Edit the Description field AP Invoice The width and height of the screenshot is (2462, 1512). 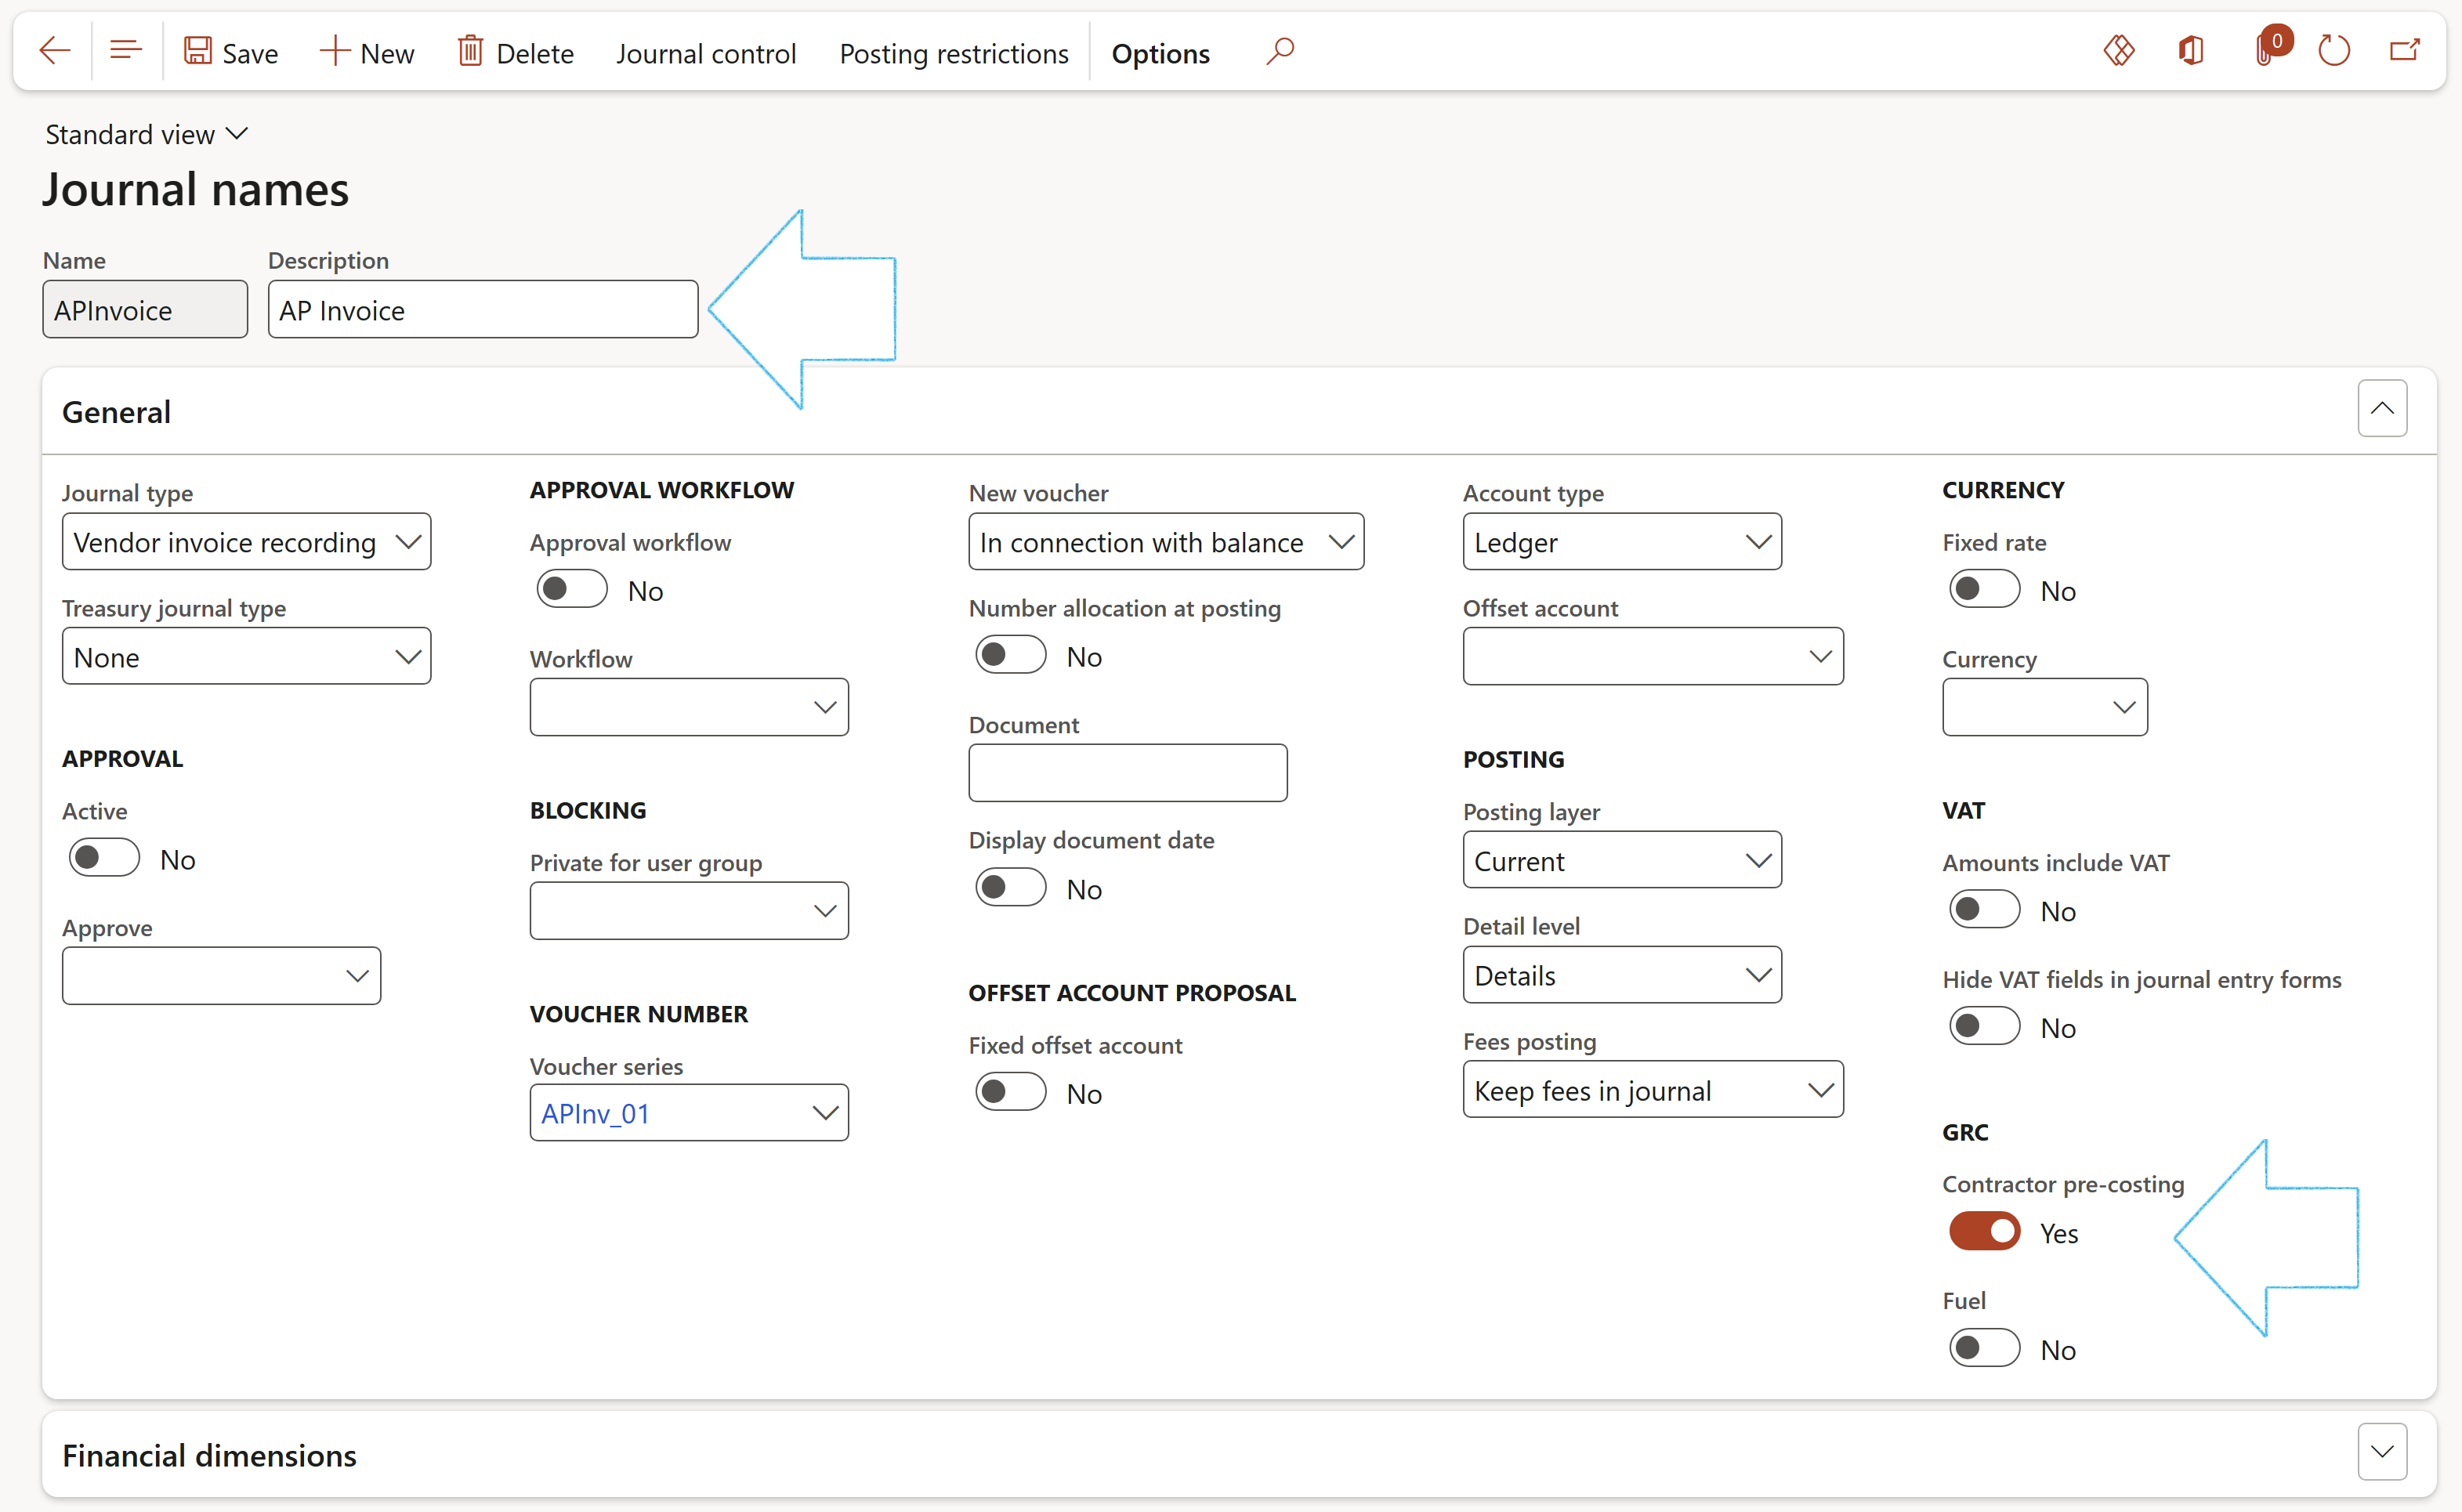483,310
